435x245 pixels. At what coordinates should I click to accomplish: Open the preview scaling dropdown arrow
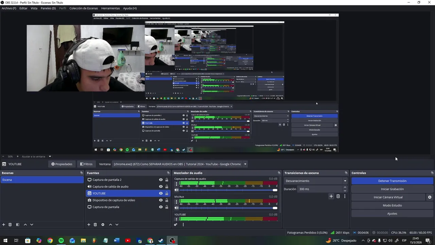50,157
